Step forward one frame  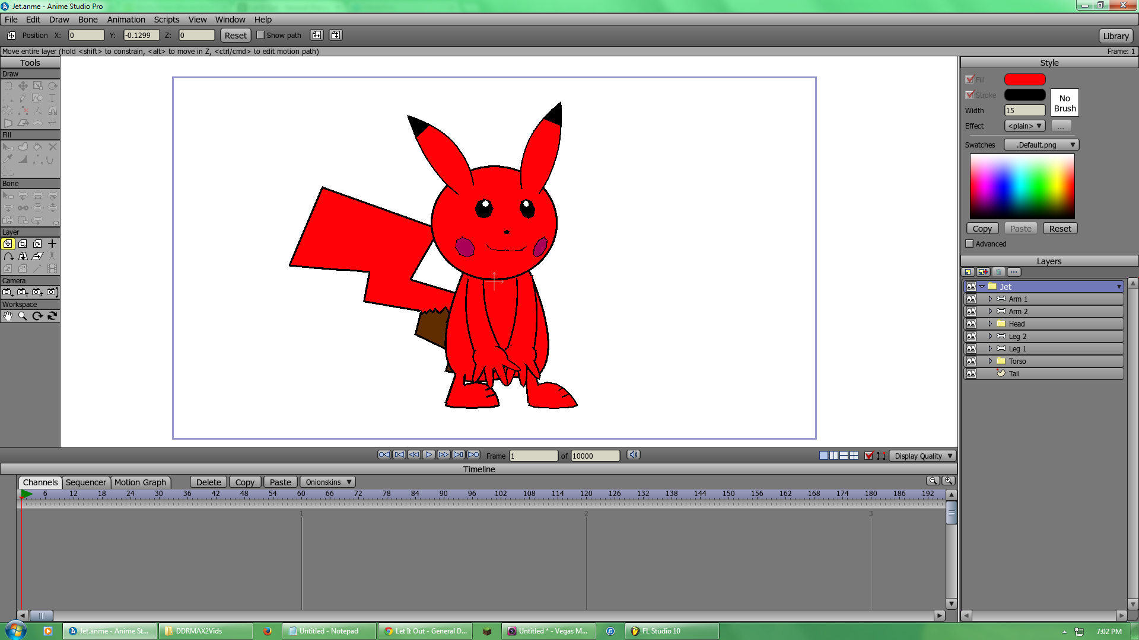coord(444,455)
